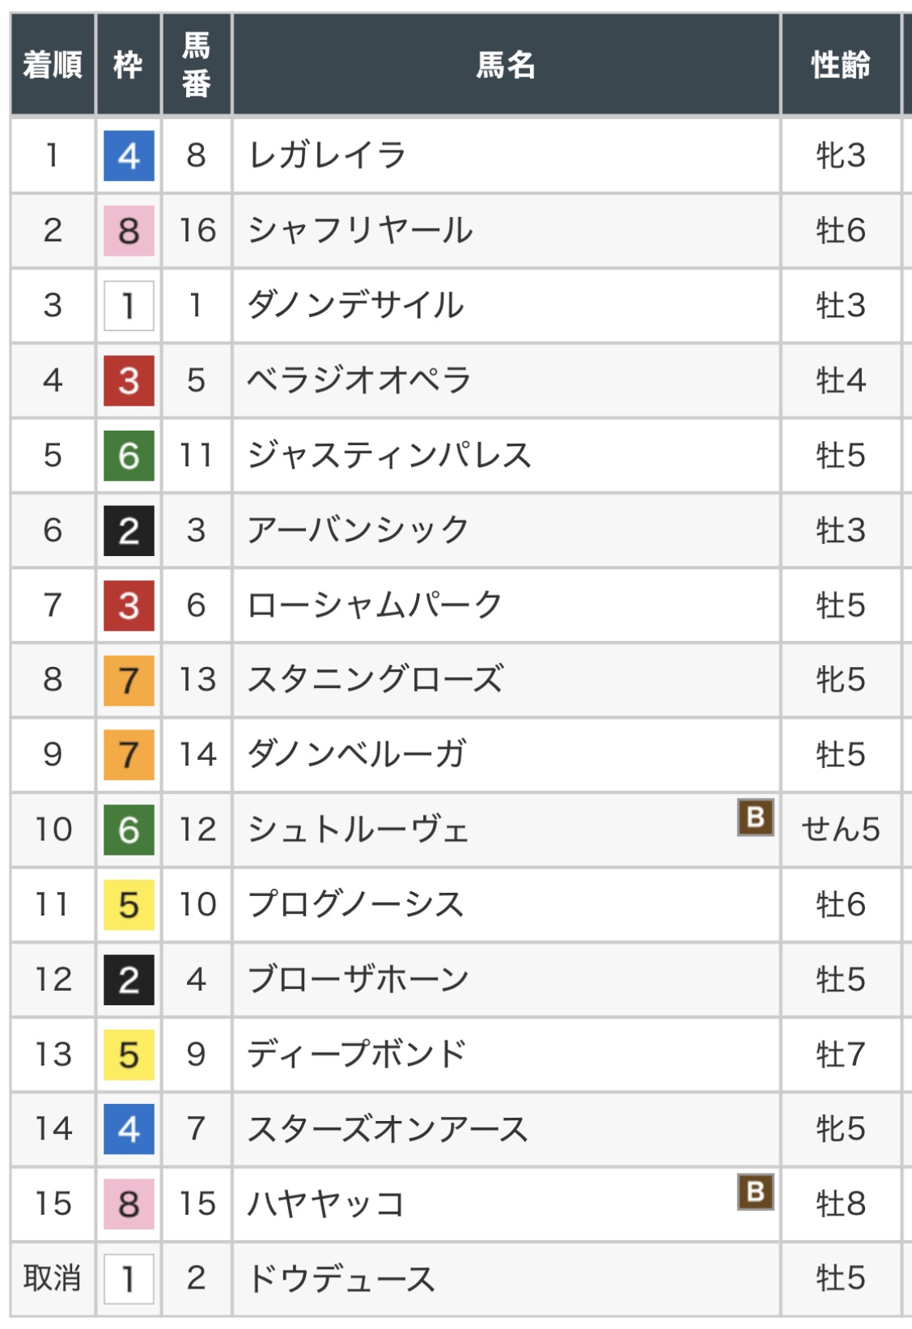Click the 馬名 column header

(506, 65)
